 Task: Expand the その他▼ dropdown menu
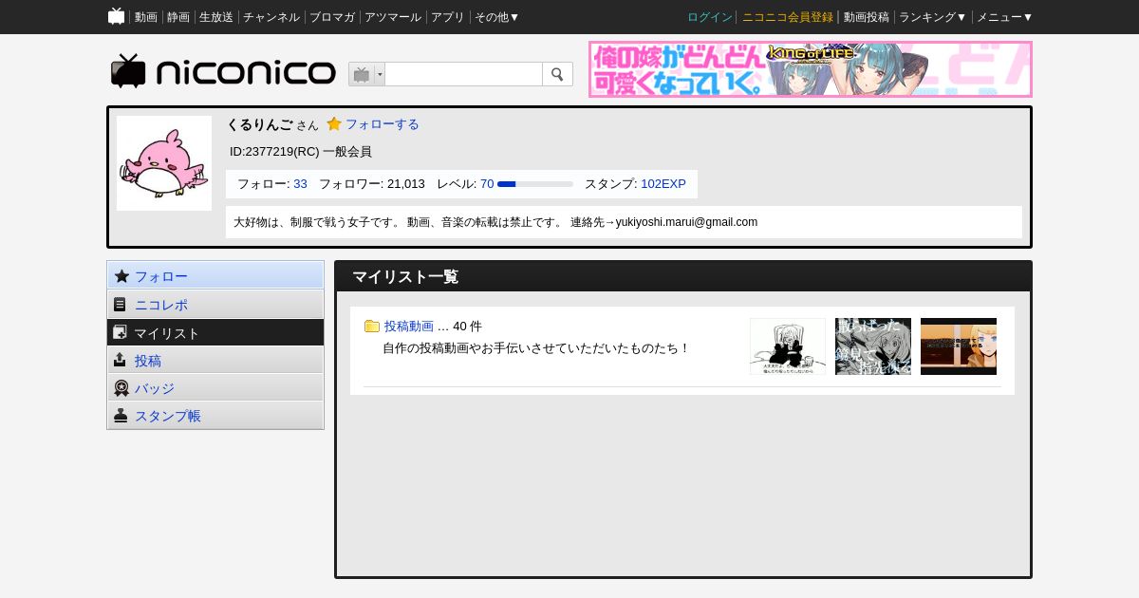pos(497,17)
